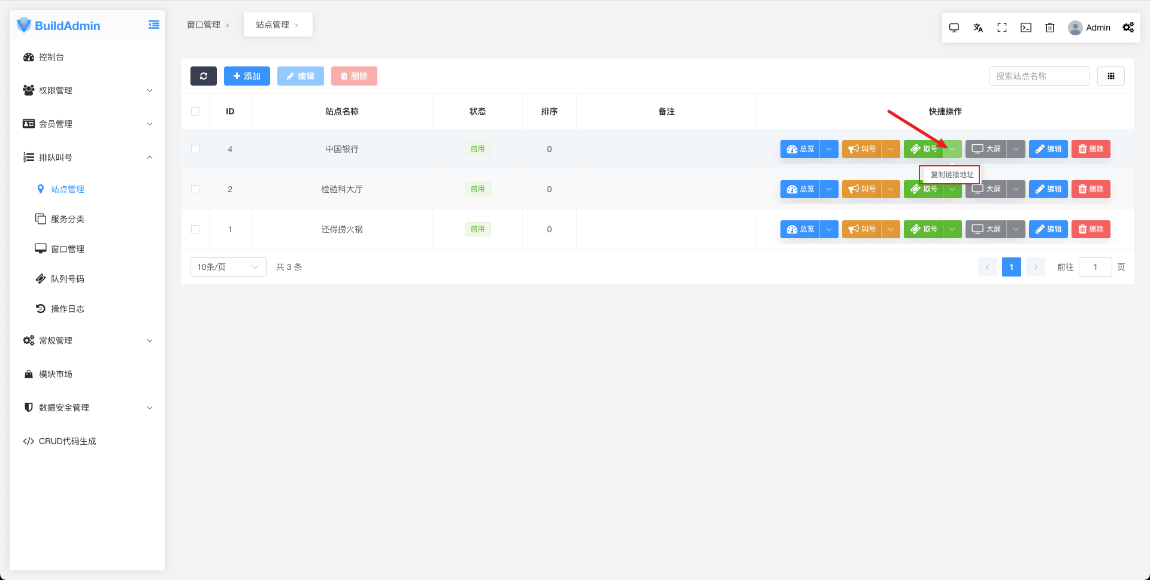Open layout settings gears icon
This screenshot has width=1150, height=580.
click(x=1128, y=28)
